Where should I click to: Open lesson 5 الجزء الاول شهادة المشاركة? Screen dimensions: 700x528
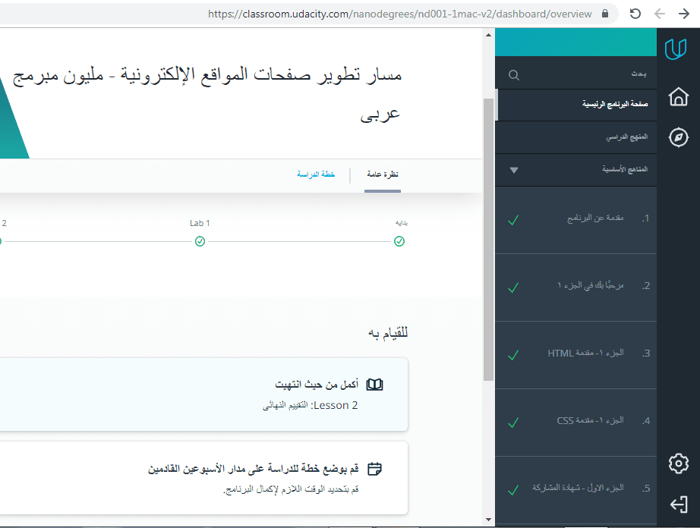click(576, 489)
